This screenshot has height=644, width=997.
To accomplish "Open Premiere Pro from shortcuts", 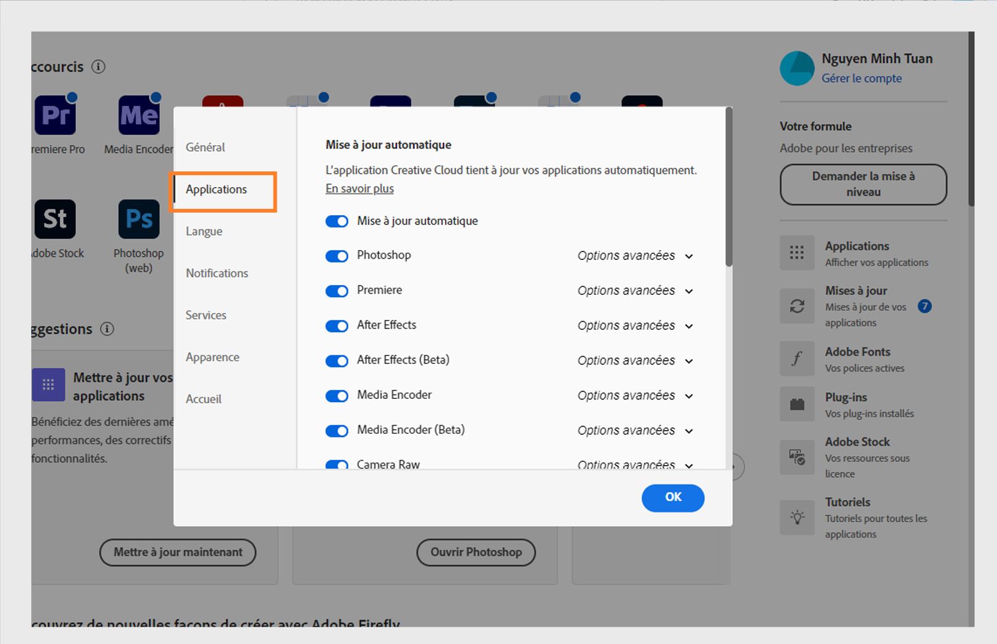I will 55,114.
